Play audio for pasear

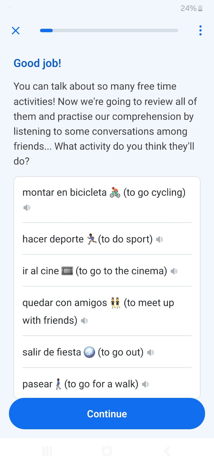tap(145, 384)
